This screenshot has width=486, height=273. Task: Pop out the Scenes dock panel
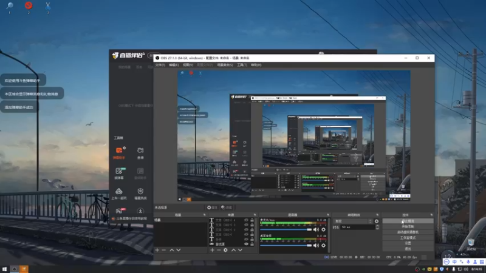(204, 215)
